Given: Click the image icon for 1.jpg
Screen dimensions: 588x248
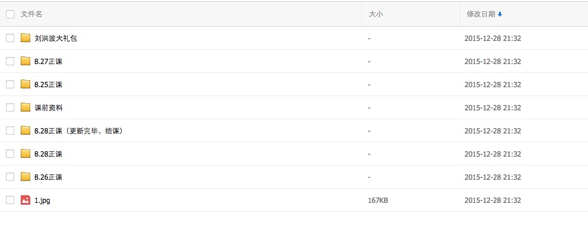Looking at the screenshot, I should (25, 200).
